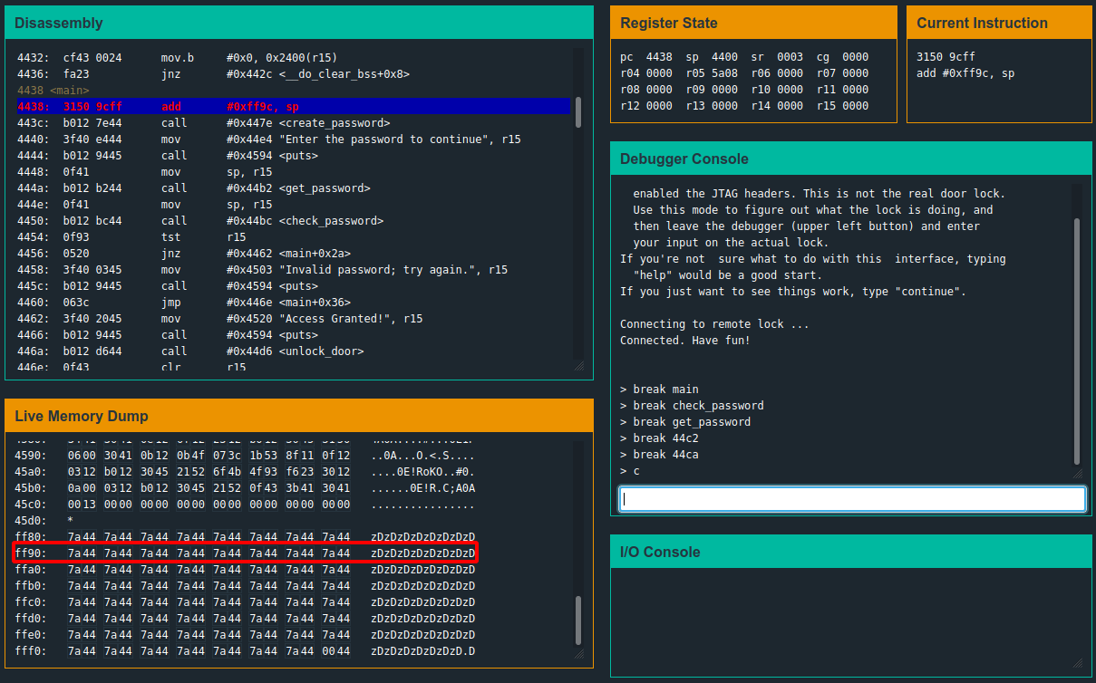The height and width of the screenshot is (683, 1096).
Task: Click the I/O Console header bar
Action: 850,552
